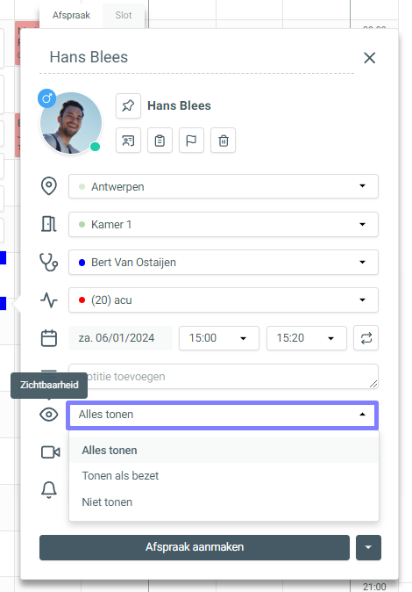The width and height of the screenshot is (412, 592).
Task: Click the Afspraak aanmaken button
Action: coord(195,547)
